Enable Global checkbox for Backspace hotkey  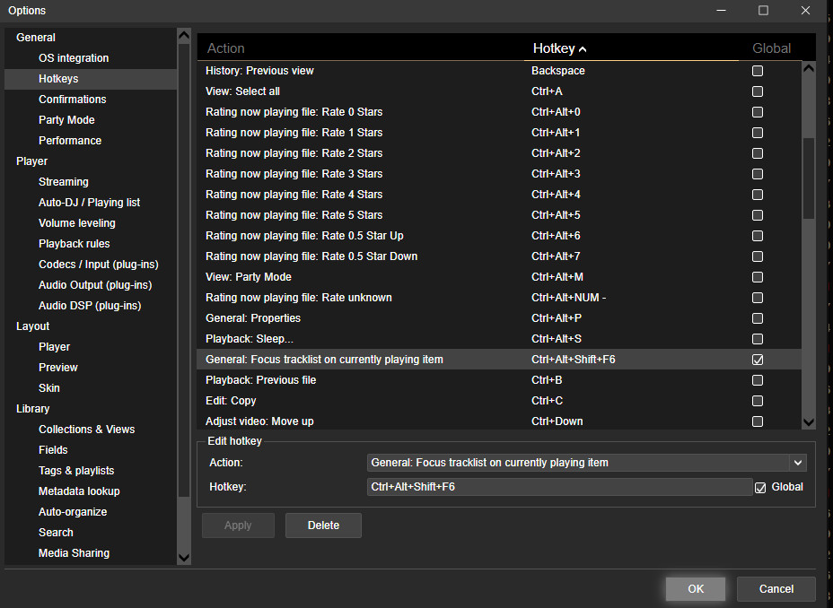(758, 71)
